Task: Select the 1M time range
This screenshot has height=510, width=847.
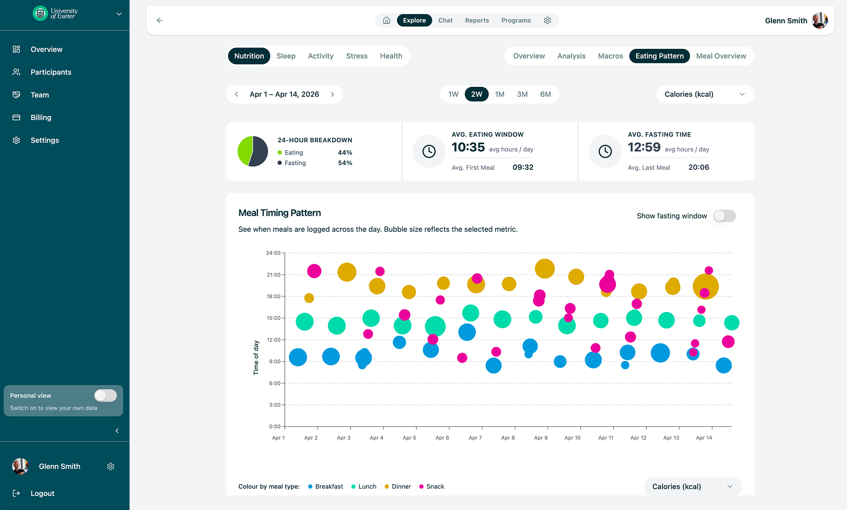Action: 500,94
